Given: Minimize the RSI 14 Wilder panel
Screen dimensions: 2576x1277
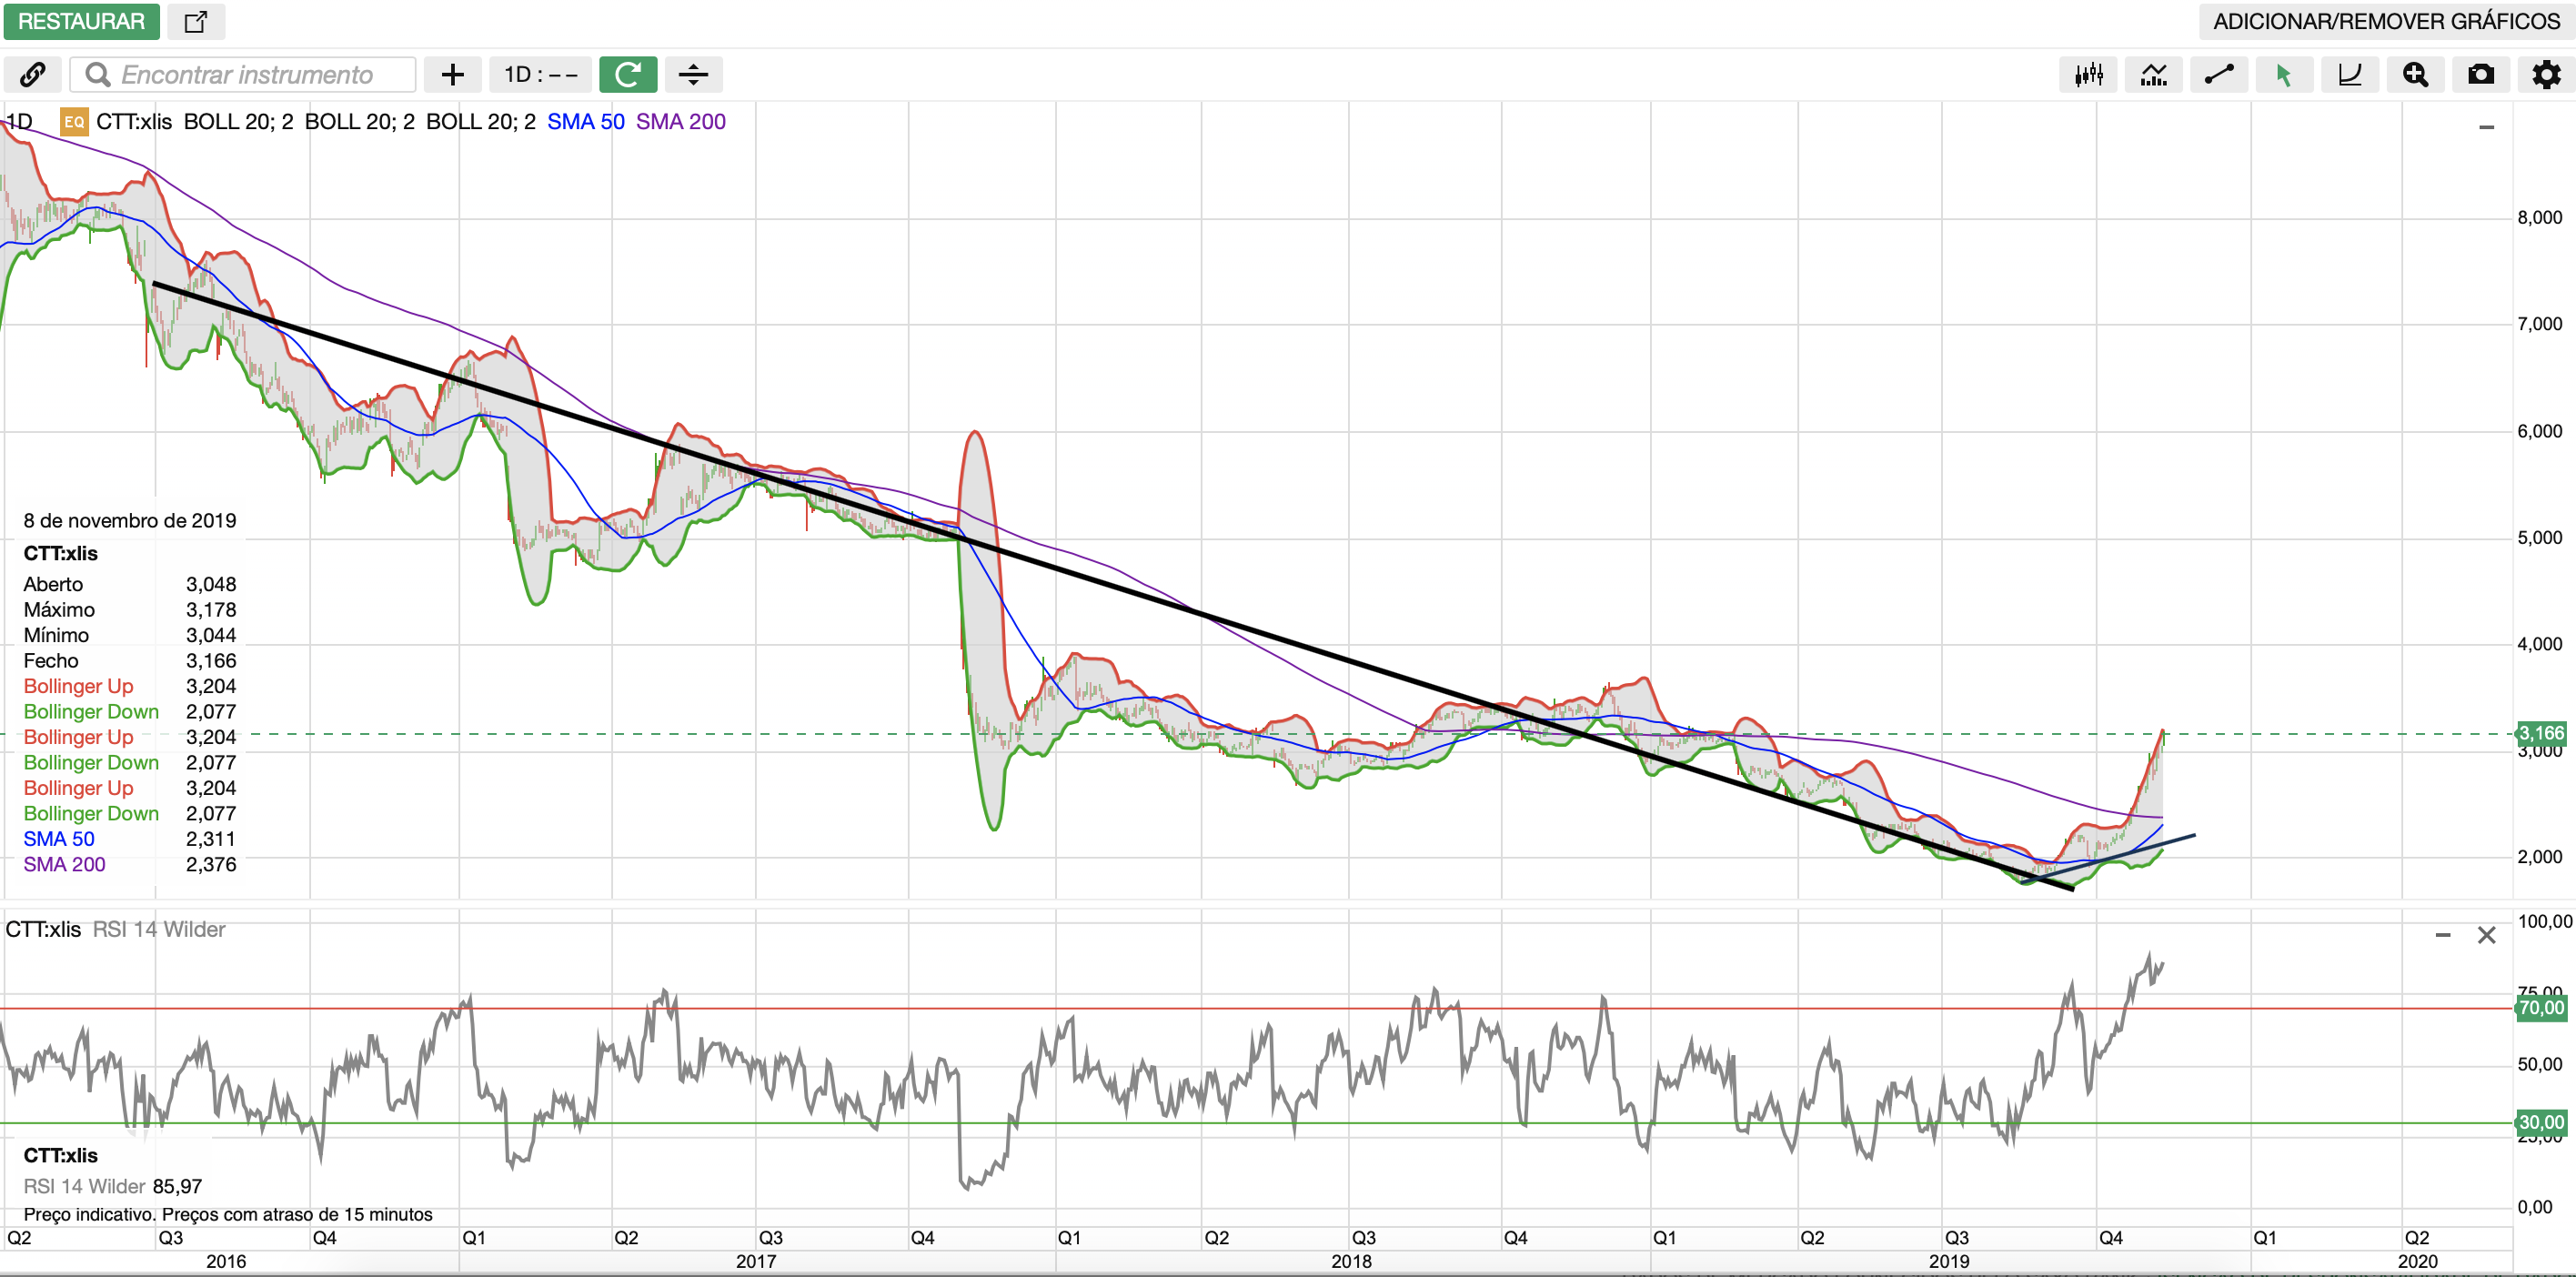Looking at the screenshot, I should pos(2442,935).
